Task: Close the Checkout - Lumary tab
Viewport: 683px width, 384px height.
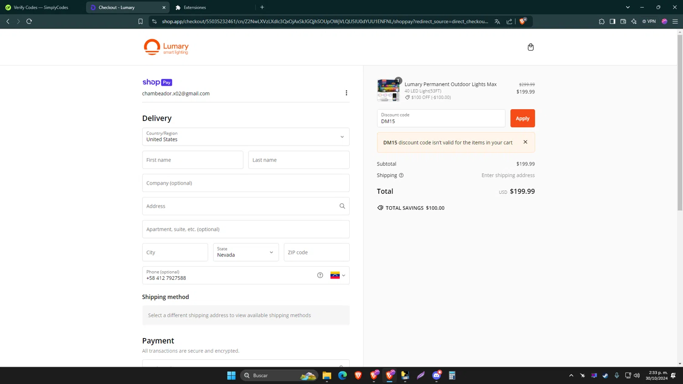Action: click(164, 7)
